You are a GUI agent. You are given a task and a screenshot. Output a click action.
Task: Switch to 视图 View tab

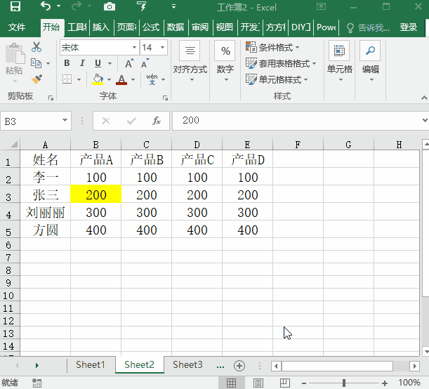225,27
